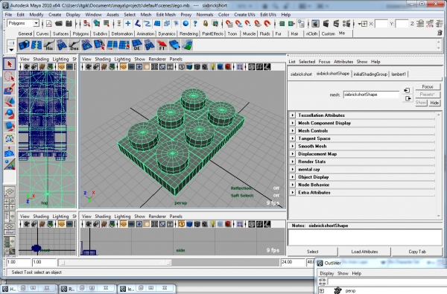The width and height of the screenshot is (447, 294).
Task: Click the Copy Tab button
Action: point(417,252)
